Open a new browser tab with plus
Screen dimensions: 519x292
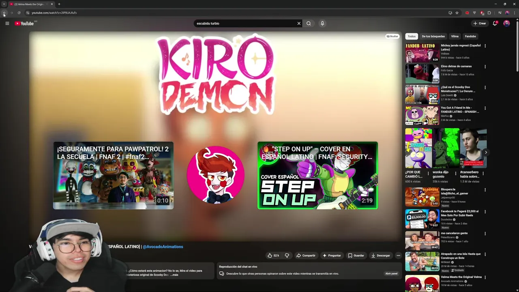pos(59,4)
